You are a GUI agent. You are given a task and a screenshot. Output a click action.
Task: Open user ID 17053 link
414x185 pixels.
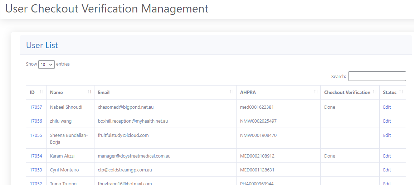coord(36,170)
